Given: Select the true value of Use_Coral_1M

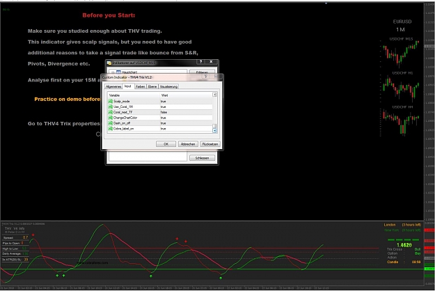Looking at the screenshot, I should (x=163, y=107).
